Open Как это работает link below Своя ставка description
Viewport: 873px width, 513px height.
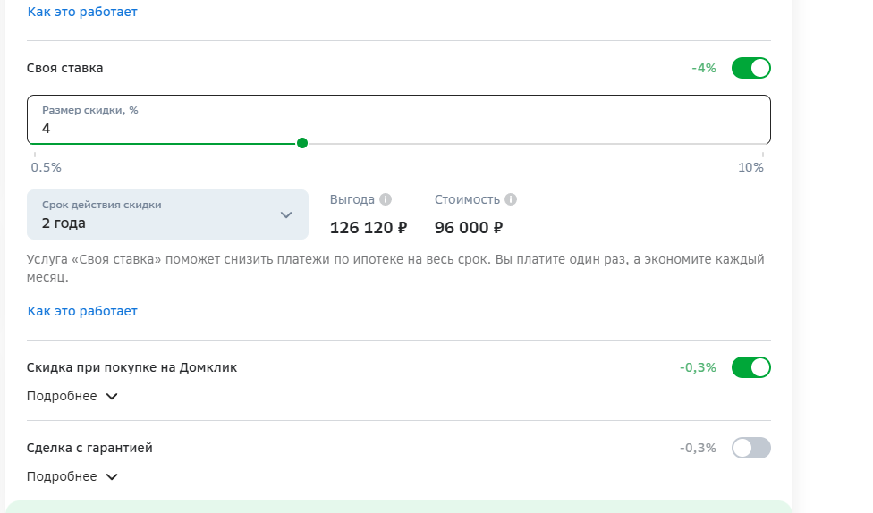click(x=82, y=311)
